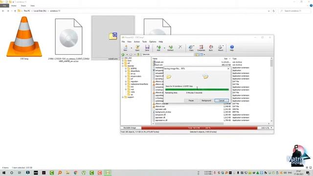Screen dimensions: 313x176
Task: Click the Add toolbar icon in PowerISO
Action: tap(158, 48)
